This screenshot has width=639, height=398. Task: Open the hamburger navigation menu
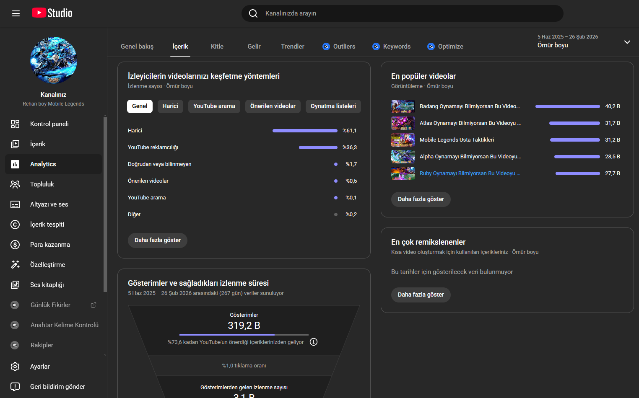click(16, 13)
